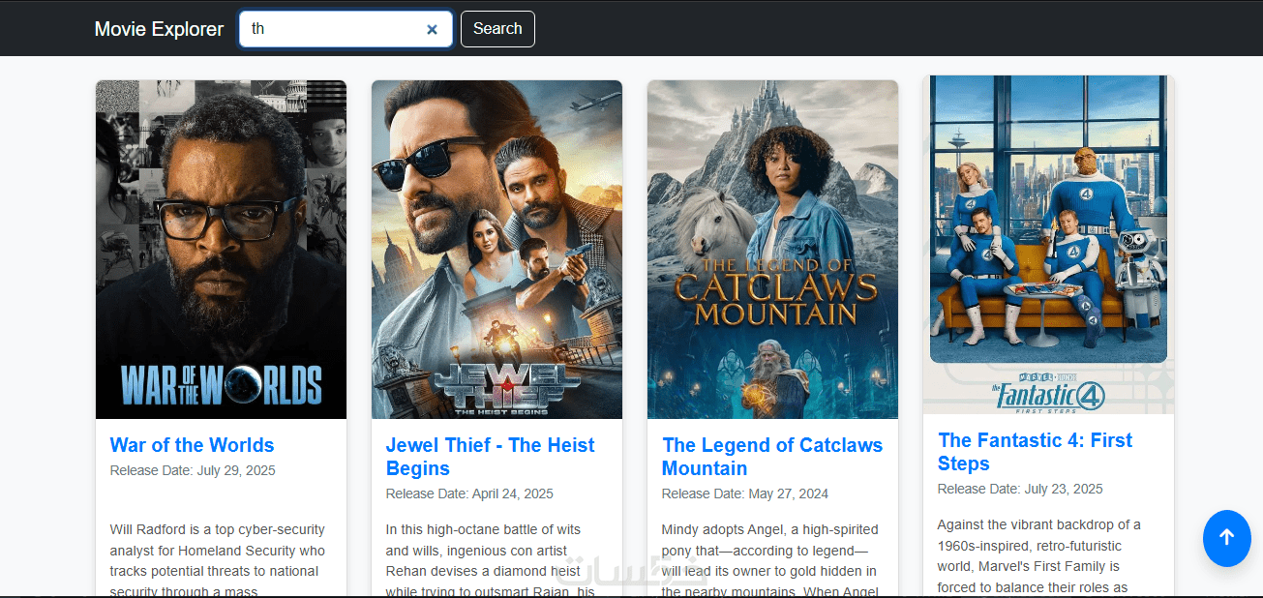Click the scroll-to-top arrow button

[x=1226, y=538]
